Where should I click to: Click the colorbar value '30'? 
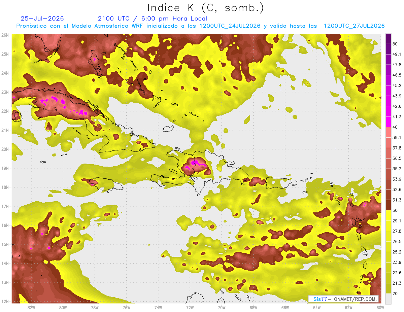click(395, 210)
